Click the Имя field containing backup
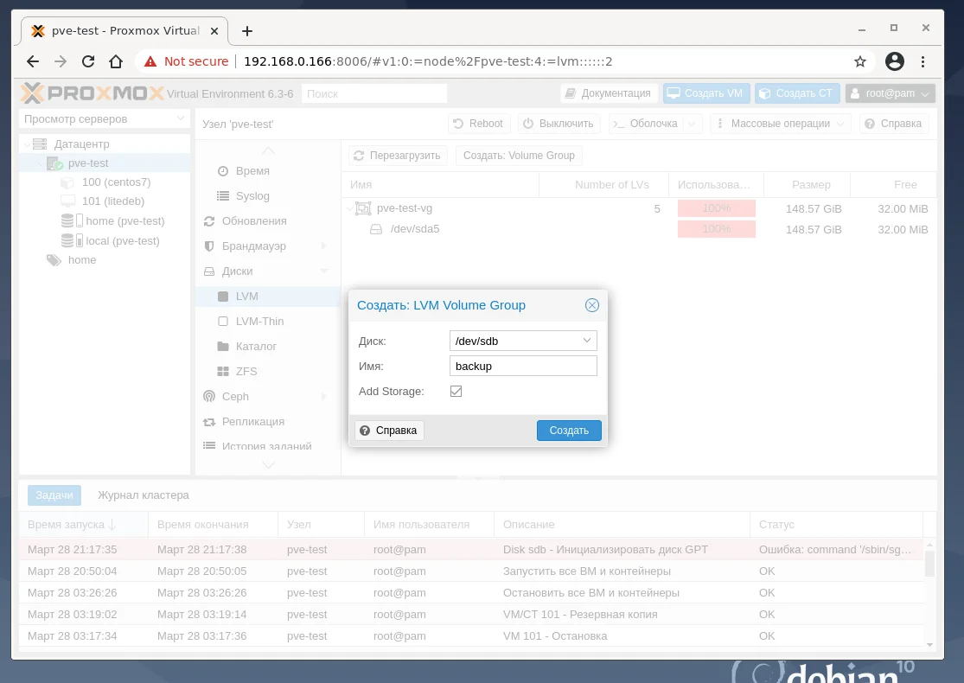964x683 pixels. (x=523, y=366)
